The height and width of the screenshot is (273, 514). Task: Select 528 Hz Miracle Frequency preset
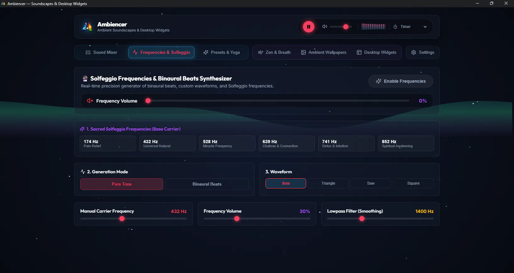(x=227, y=143)
